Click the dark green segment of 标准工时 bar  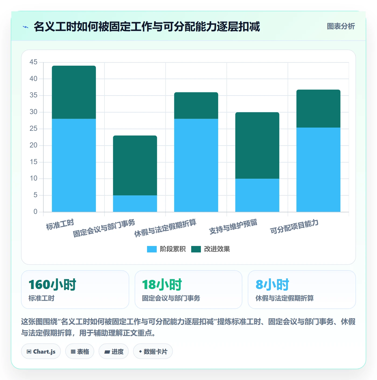[74, 92]
